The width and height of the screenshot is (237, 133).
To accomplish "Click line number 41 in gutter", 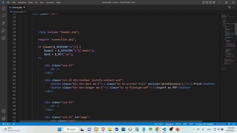I will [14, 80].
